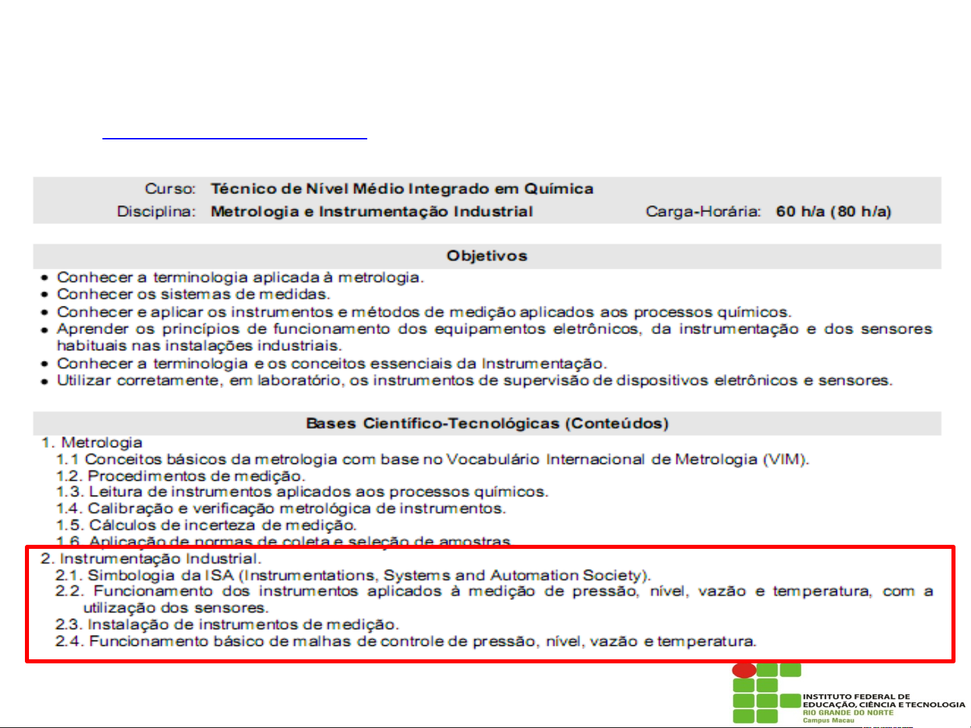Click item '2.3. Instalação de instrumentos de medição'
This screenshot has height=728, width=971.
click(x=227, y=625)
